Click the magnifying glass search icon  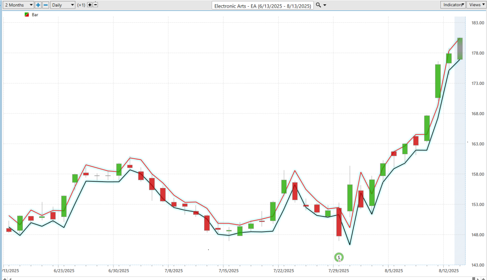click(318, 5)
